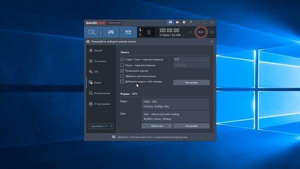Image resolution: width=300 pixels, height=169 pixels.
Task: Open scheduled recording clock icon
Action: pos(184,22)
